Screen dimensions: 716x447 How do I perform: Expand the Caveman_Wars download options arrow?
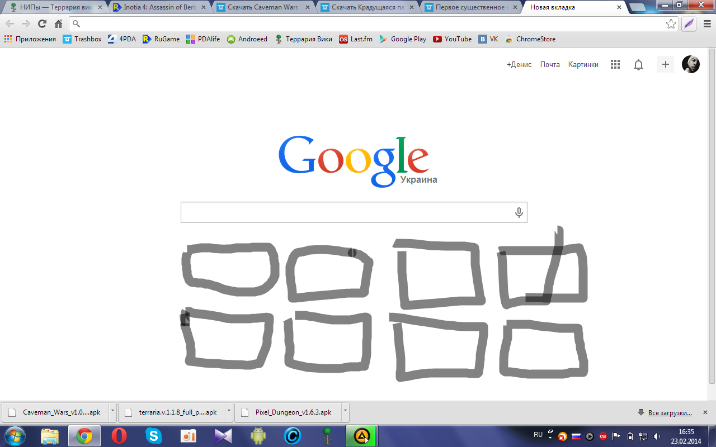point(112,412)
